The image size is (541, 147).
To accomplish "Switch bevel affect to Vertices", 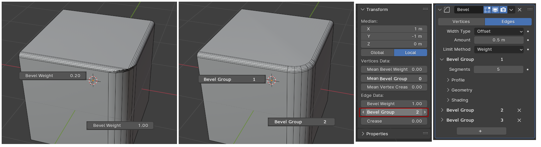I will click(461, 22).
